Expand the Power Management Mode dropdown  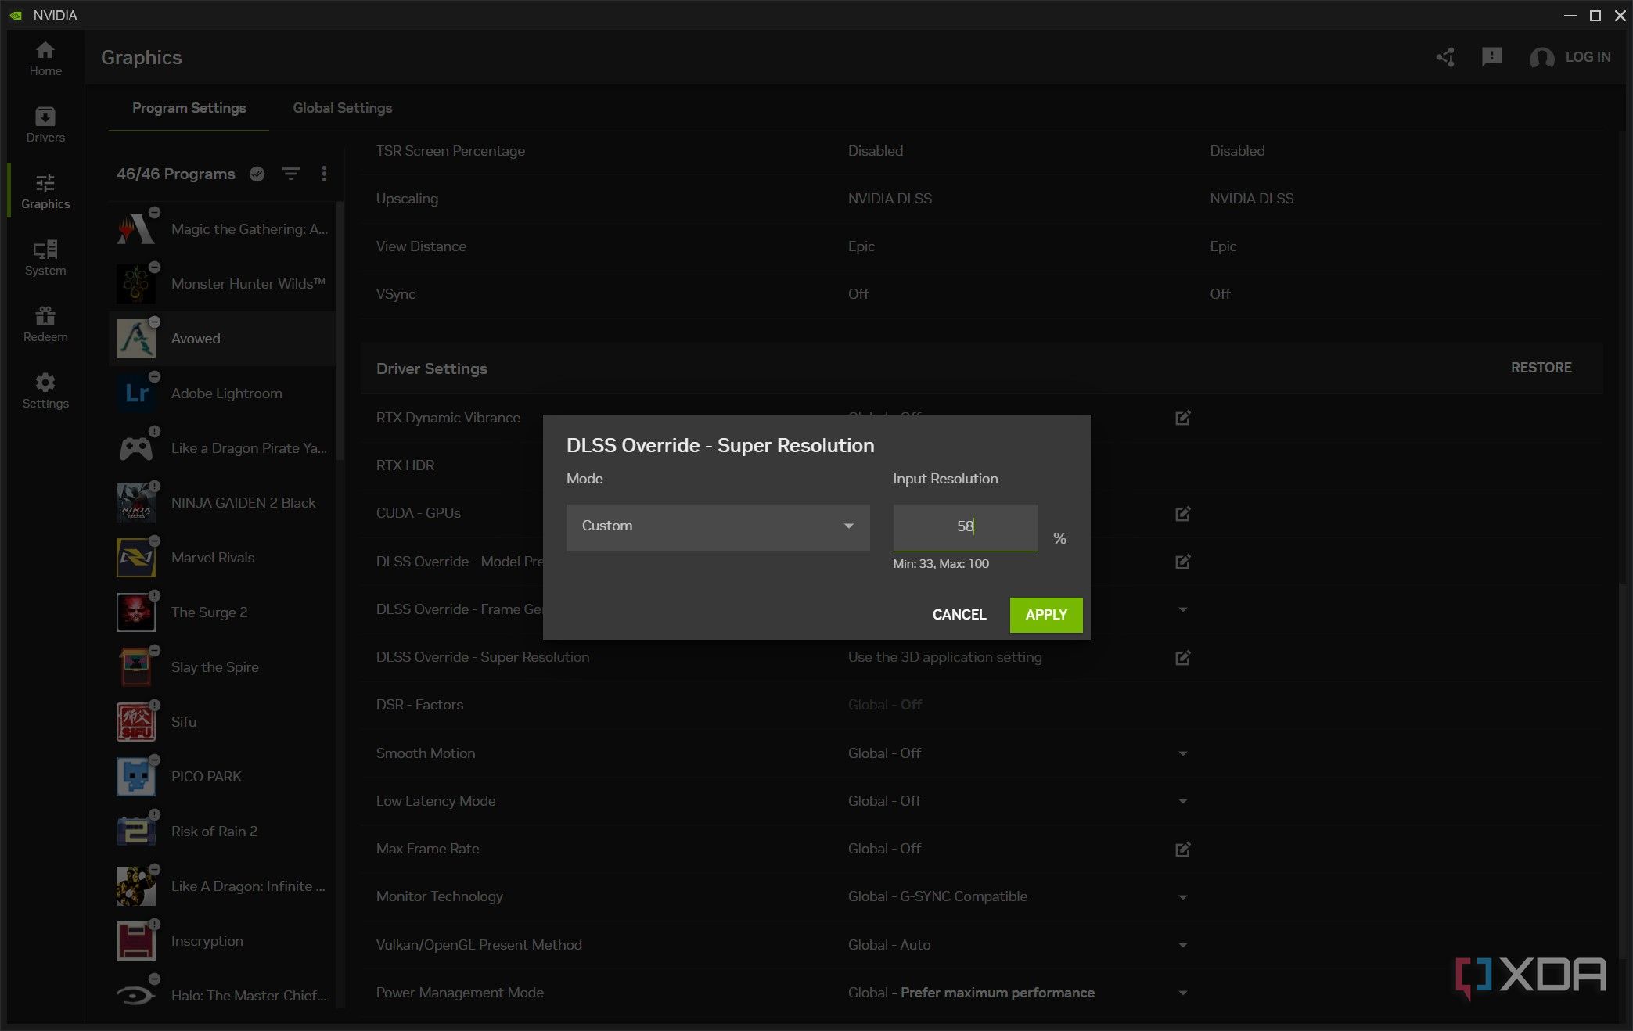pos(1182,993)
